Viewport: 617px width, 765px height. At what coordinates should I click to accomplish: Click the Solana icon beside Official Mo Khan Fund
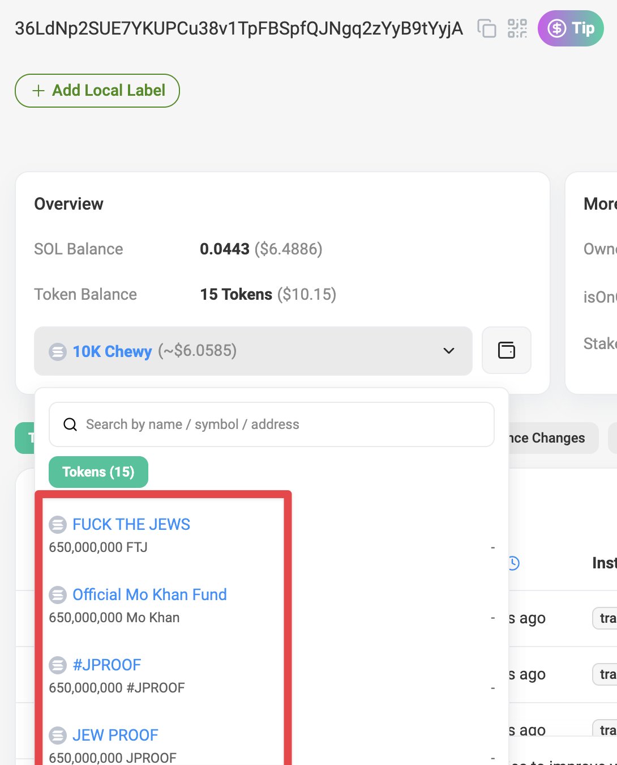(58, 594)
